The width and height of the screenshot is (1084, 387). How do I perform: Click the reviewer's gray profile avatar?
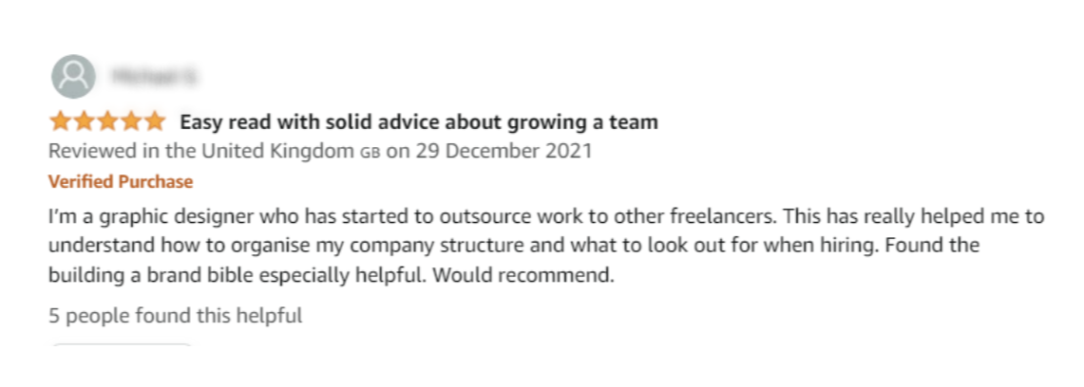point(73,76)
